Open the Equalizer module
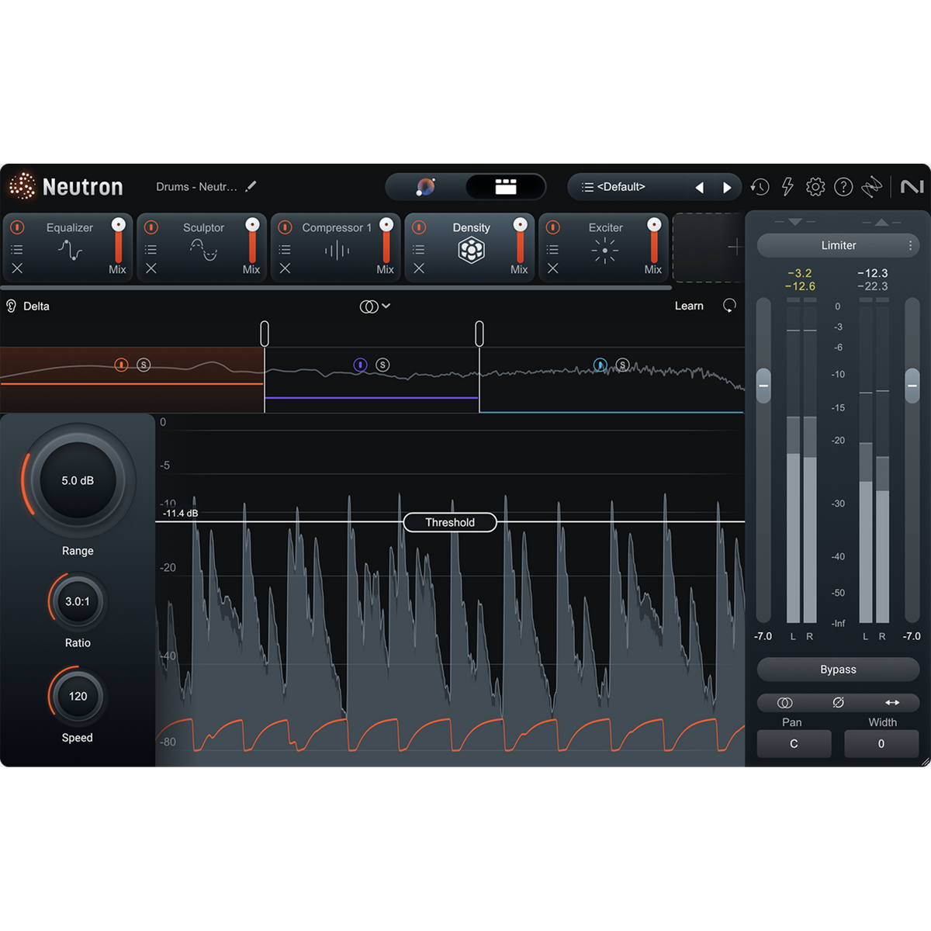Viewport: 931px width, 931px height. [x=69, y=247]
